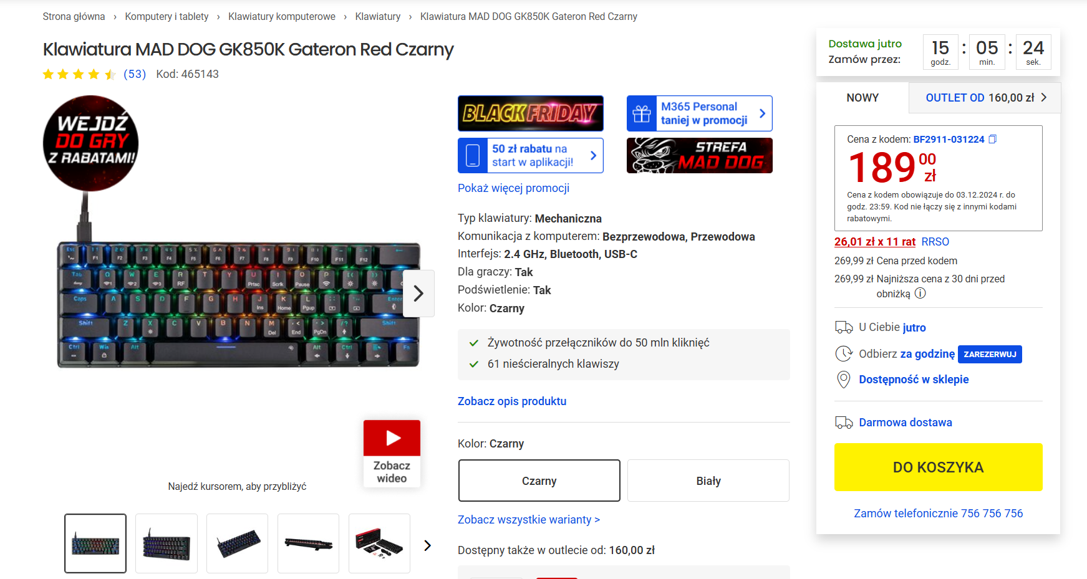
Task: Advance thumbnail carousel with the arrow
Action: tap(427, 545)
